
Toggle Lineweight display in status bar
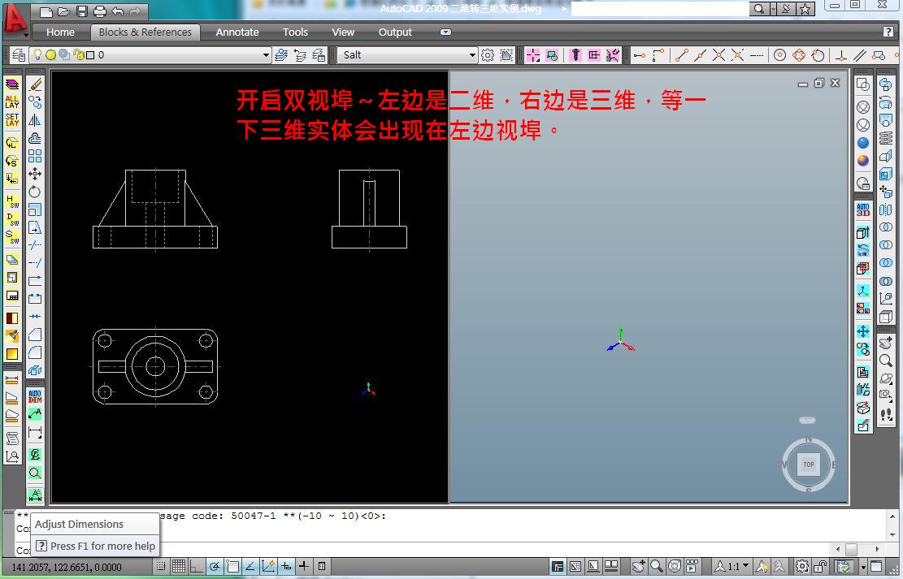(x=304, y=566)
